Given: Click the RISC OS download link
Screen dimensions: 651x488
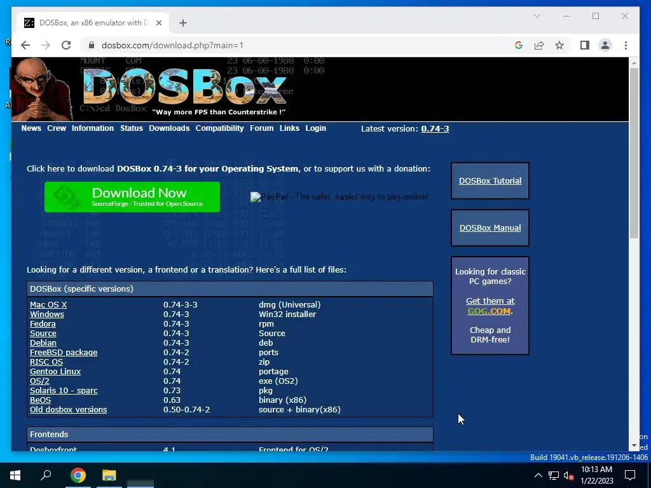Looking at the screenshot, I should pyautogui.click(x=46, y=362).
